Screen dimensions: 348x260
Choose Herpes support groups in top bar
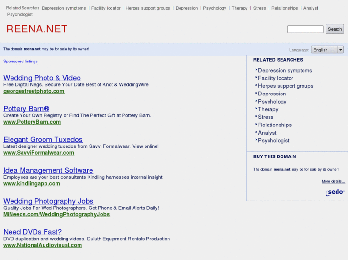tap(148, 8)
